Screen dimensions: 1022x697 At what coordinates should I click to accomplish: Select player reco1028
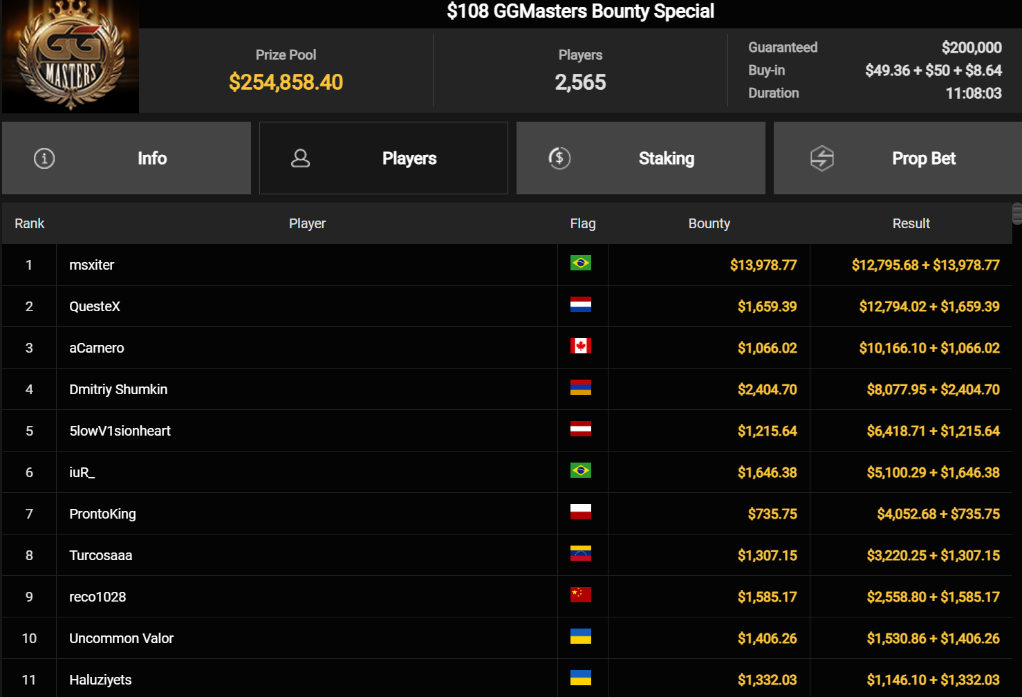(97, 597)
